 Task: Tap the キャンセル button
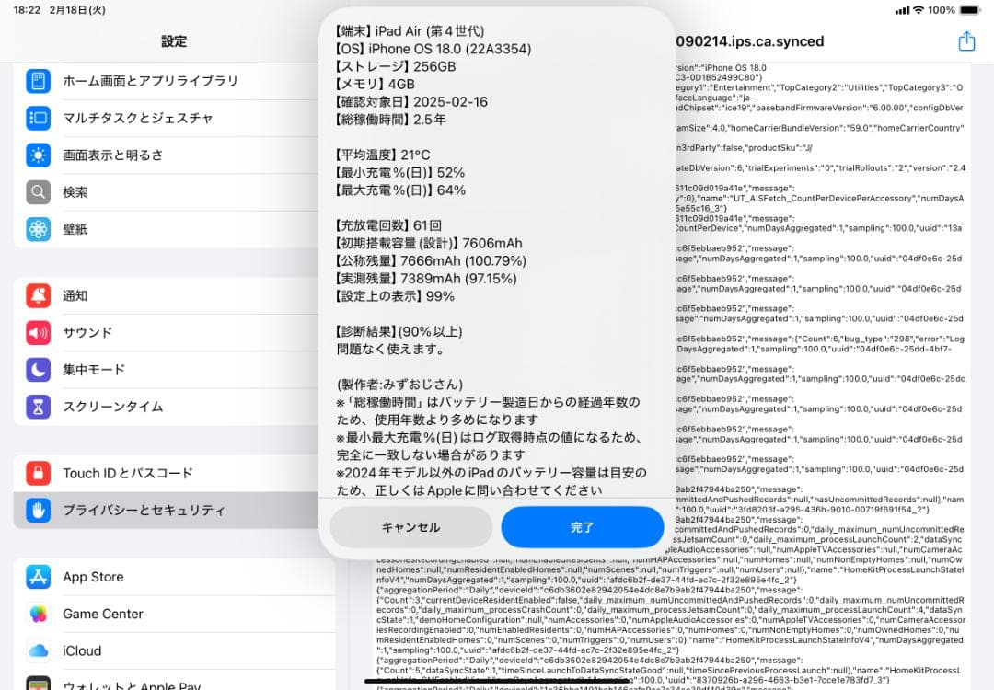(x=410, y=527)
